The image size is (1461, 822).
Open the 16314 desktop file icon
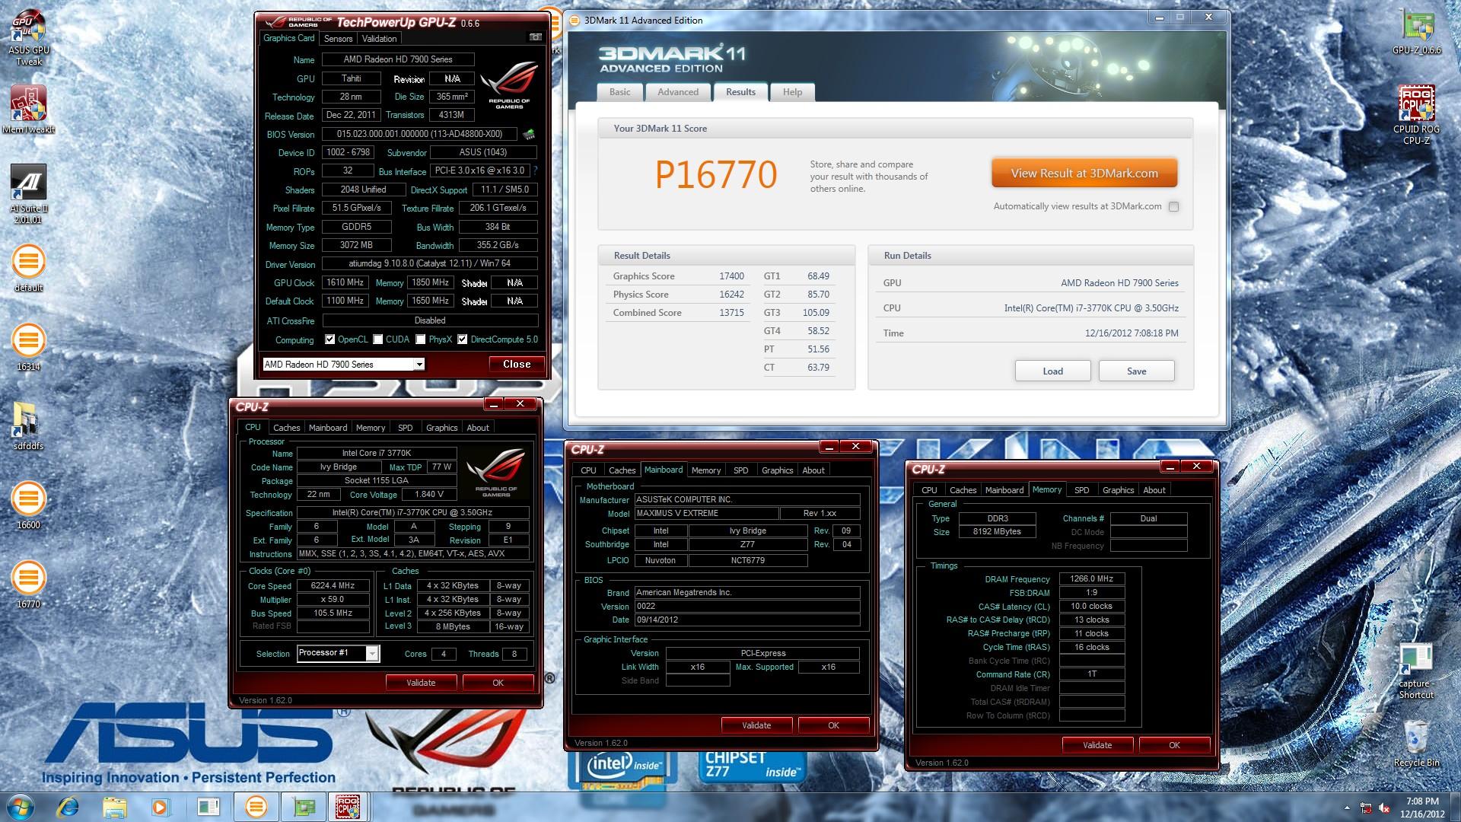[x=29, y=347]
